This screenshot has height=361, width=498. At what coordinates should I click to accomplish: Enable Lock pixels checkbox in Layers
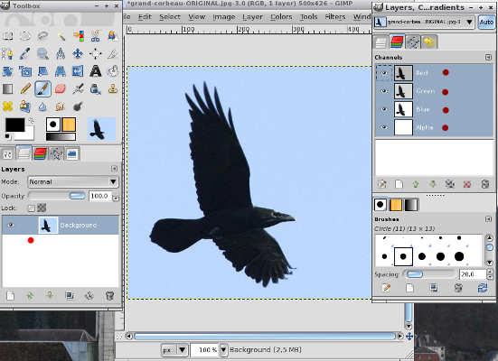[31, 208]
